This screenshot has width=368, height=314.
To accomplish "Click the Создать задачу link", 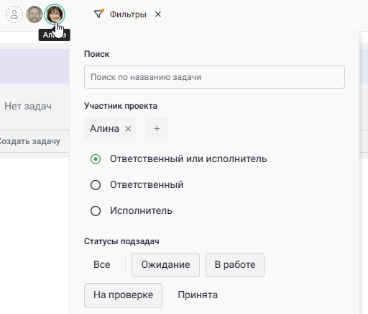I will 29,141.
